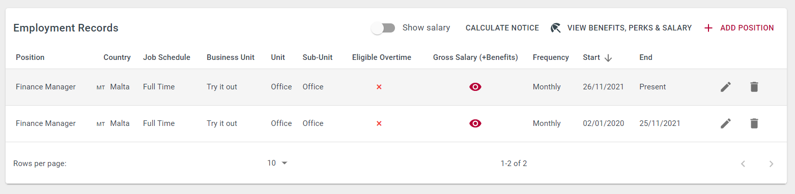Delete the position record ending Present

754,87
